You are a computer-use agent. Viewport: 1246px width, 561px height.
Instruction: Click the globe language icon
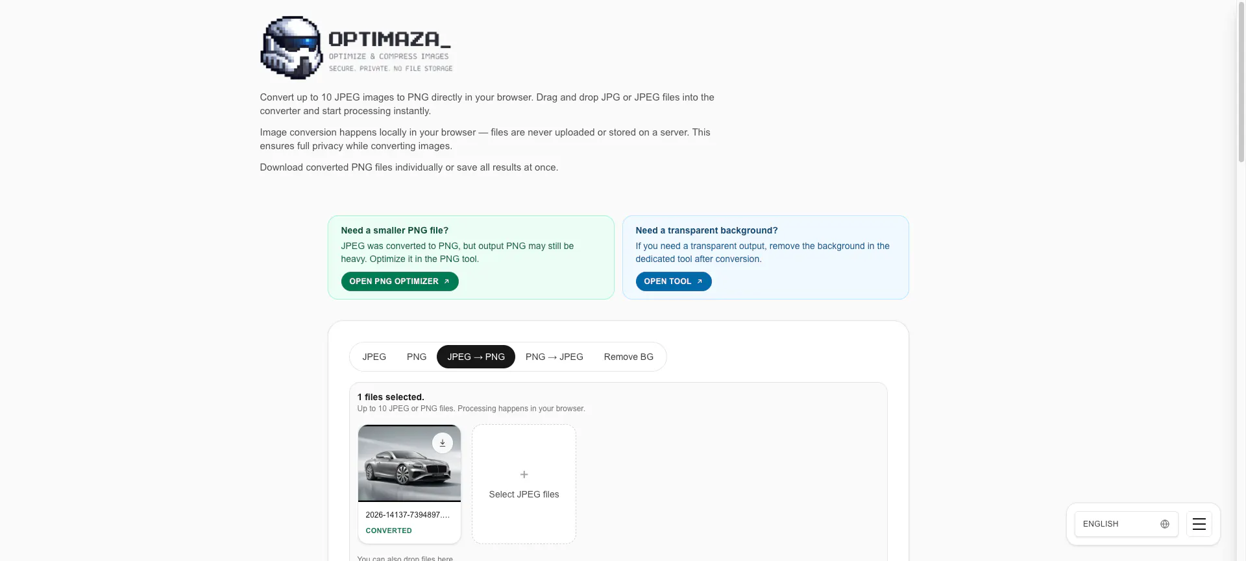pos(1164,524)
